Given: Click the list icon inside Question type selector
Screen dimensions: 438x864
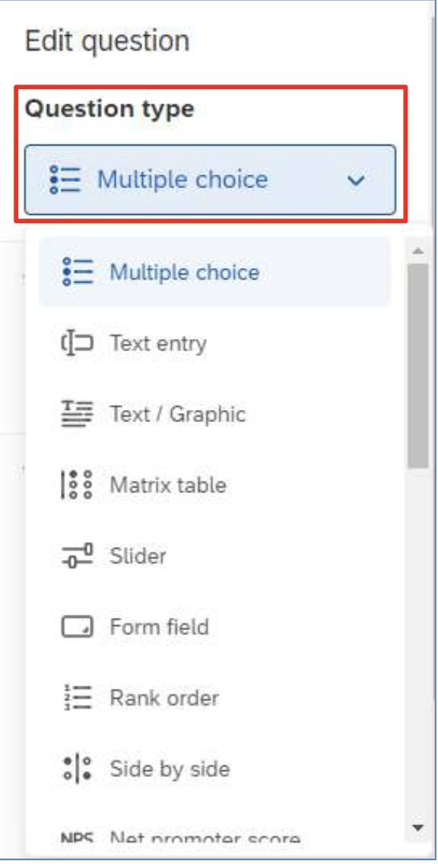Looking at the screenshot, I should click(x=65, y=179).
